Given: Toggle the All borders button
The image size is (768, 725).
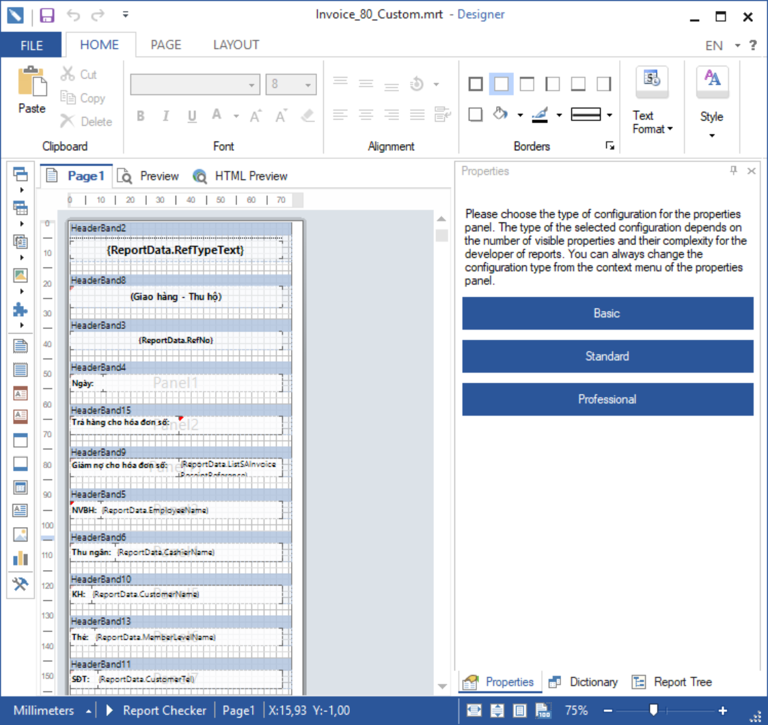Looking at the screenshot, I should 476,84.
